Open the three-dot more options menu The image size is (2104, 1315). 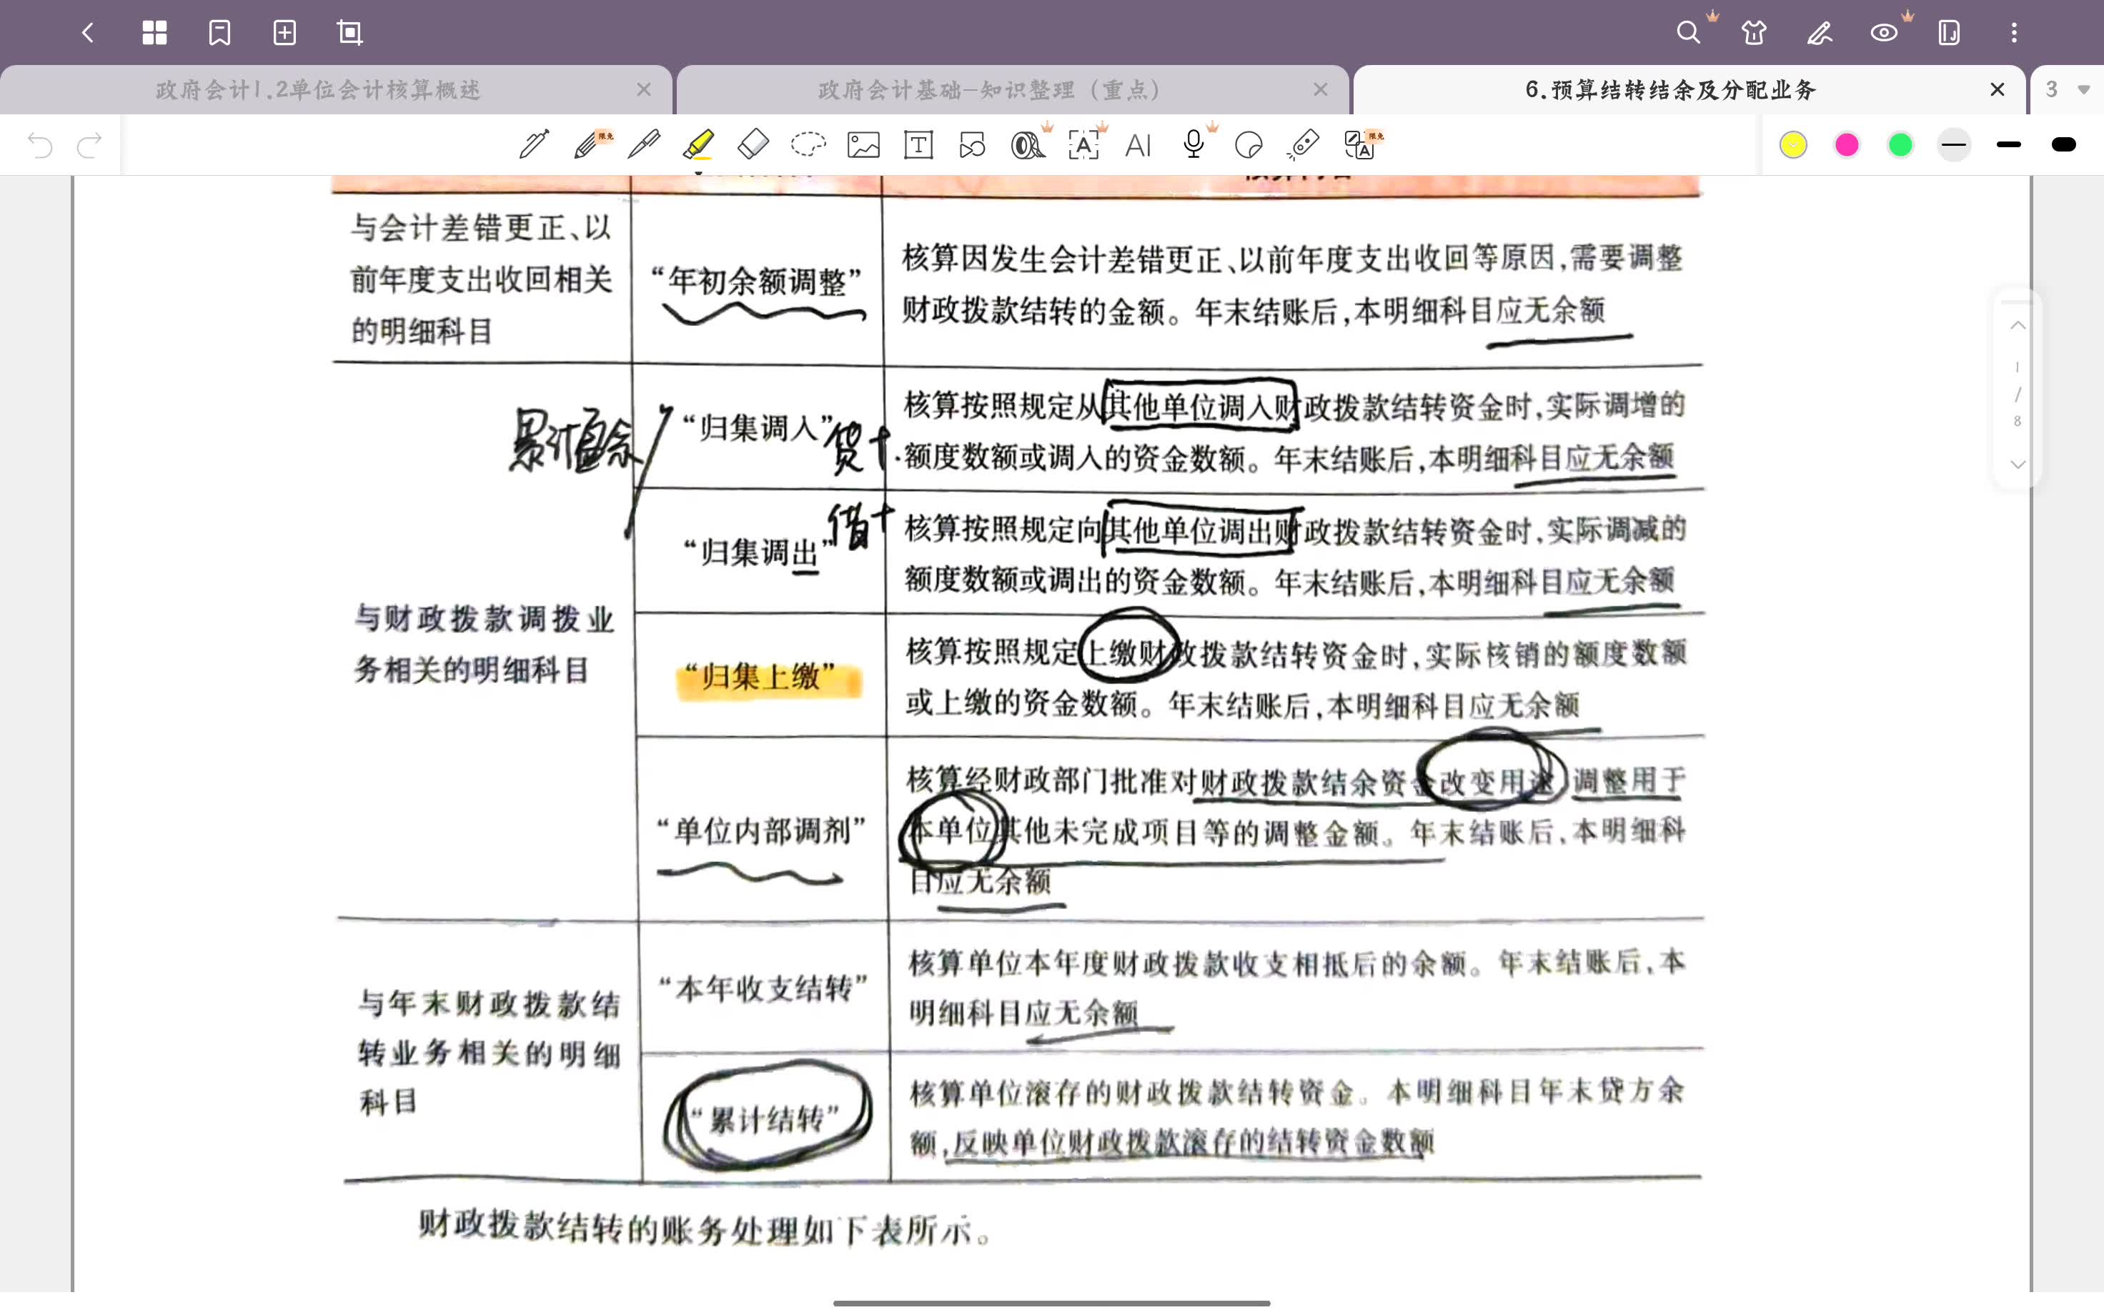point(2013,33)
